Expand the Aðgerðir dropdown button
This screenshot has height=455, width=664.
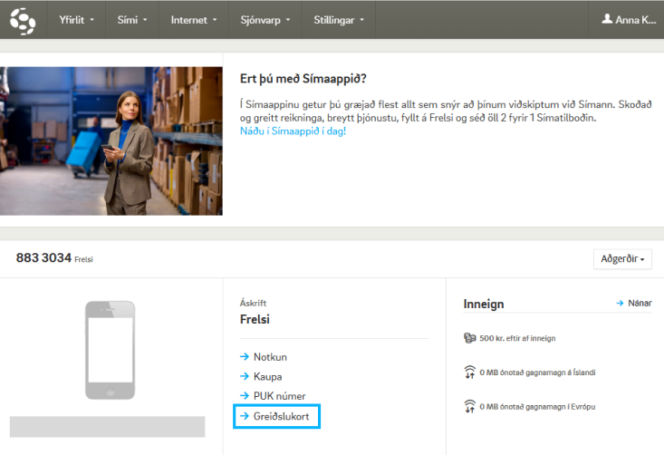click(622, 259)
